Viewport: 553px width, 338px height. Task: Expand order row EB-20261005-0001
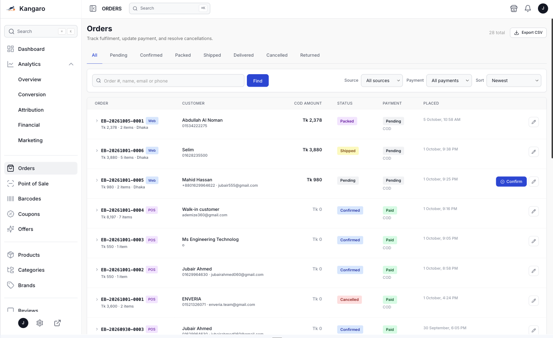click(97, 121)
